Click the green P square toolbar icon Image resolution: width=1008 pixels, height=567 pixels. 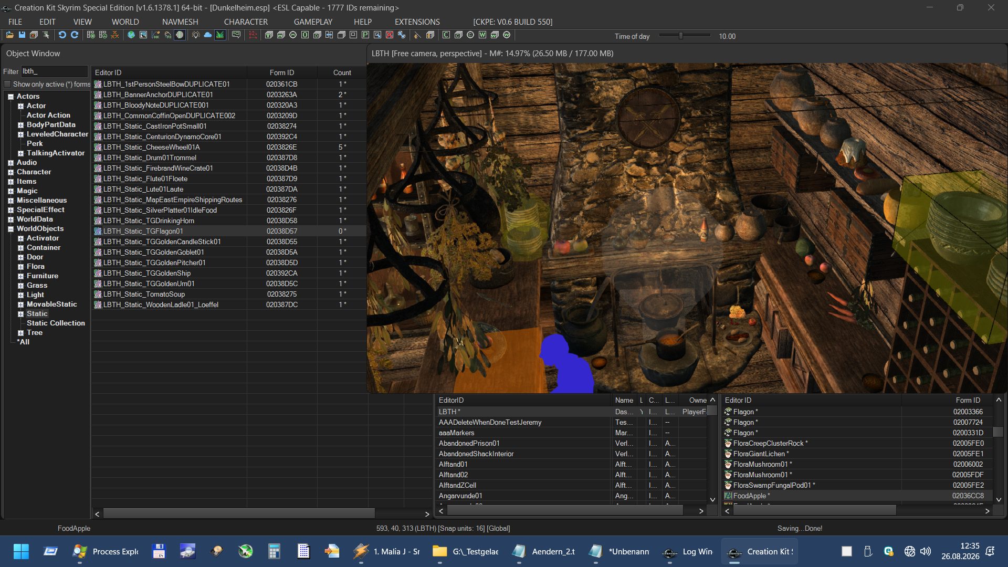[x=365, y=35]
